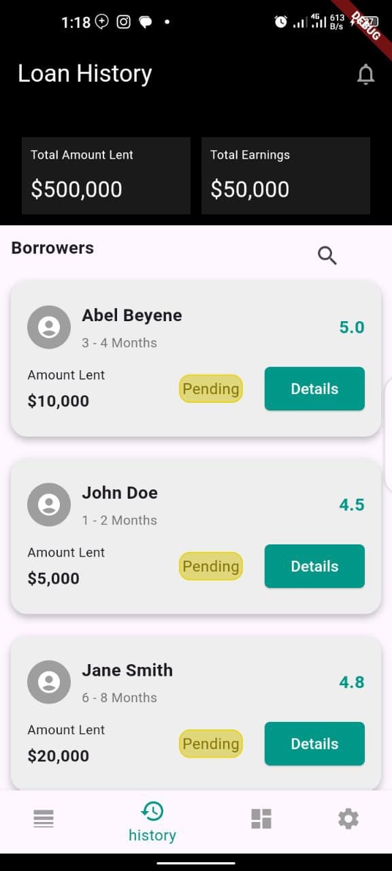Click Jane Smith's profile avatar

pos(49,682)
